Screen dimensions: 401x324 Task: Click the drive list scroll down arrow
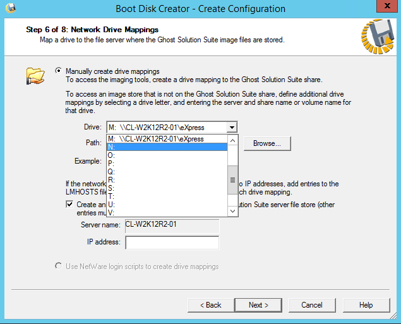[x=232, y=211]
